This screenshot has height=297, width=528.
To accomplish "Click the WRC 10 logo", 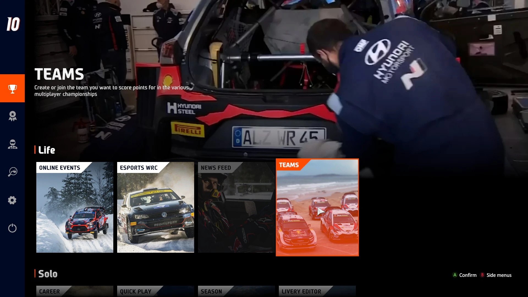I will [x=12, y=24].
